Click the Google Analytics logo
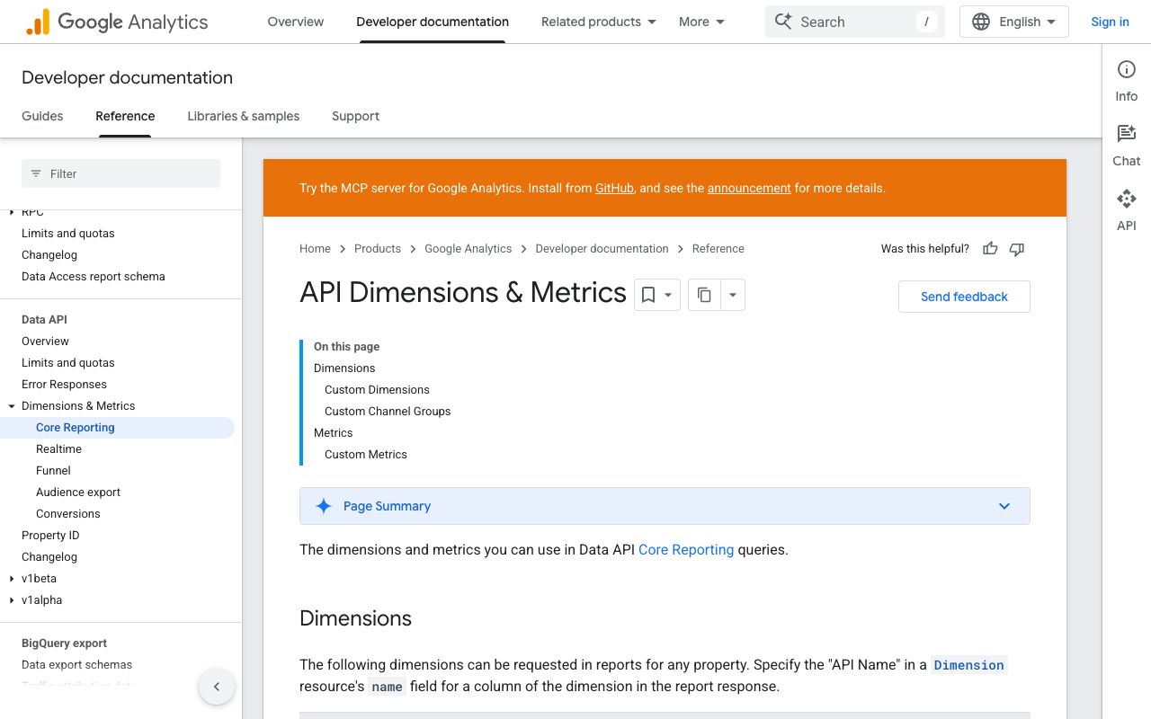 tap(117, 22)
